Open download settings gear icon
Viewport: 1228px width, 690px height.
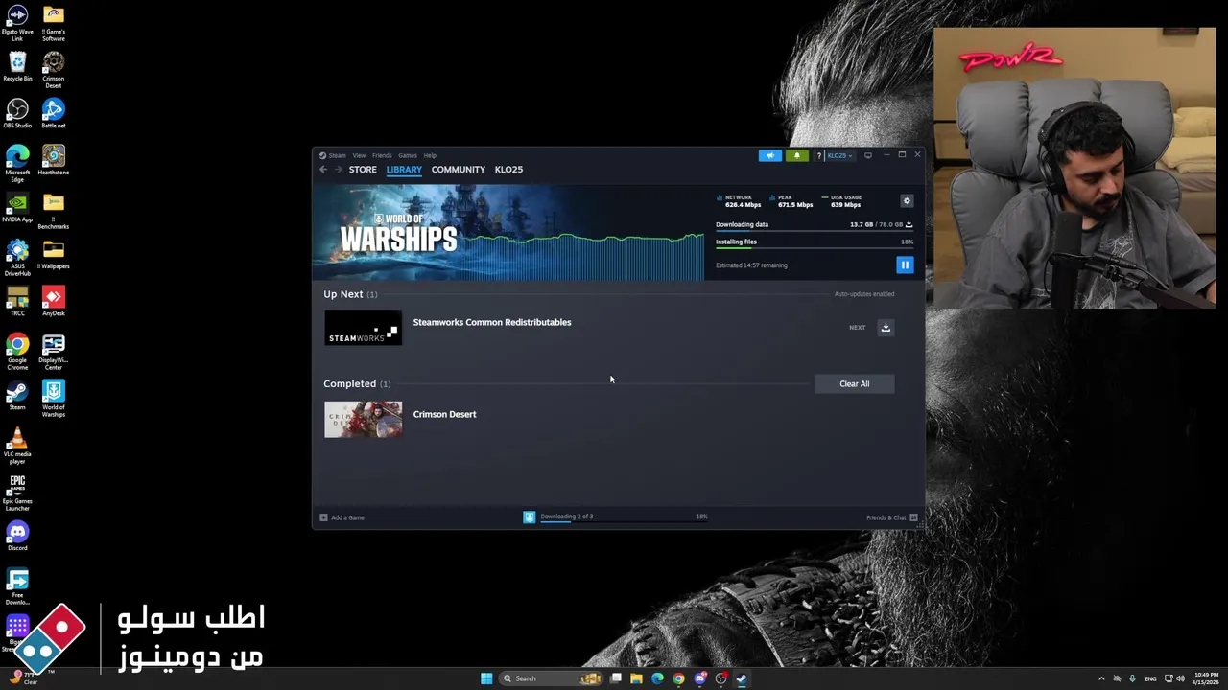pos(907,201)
